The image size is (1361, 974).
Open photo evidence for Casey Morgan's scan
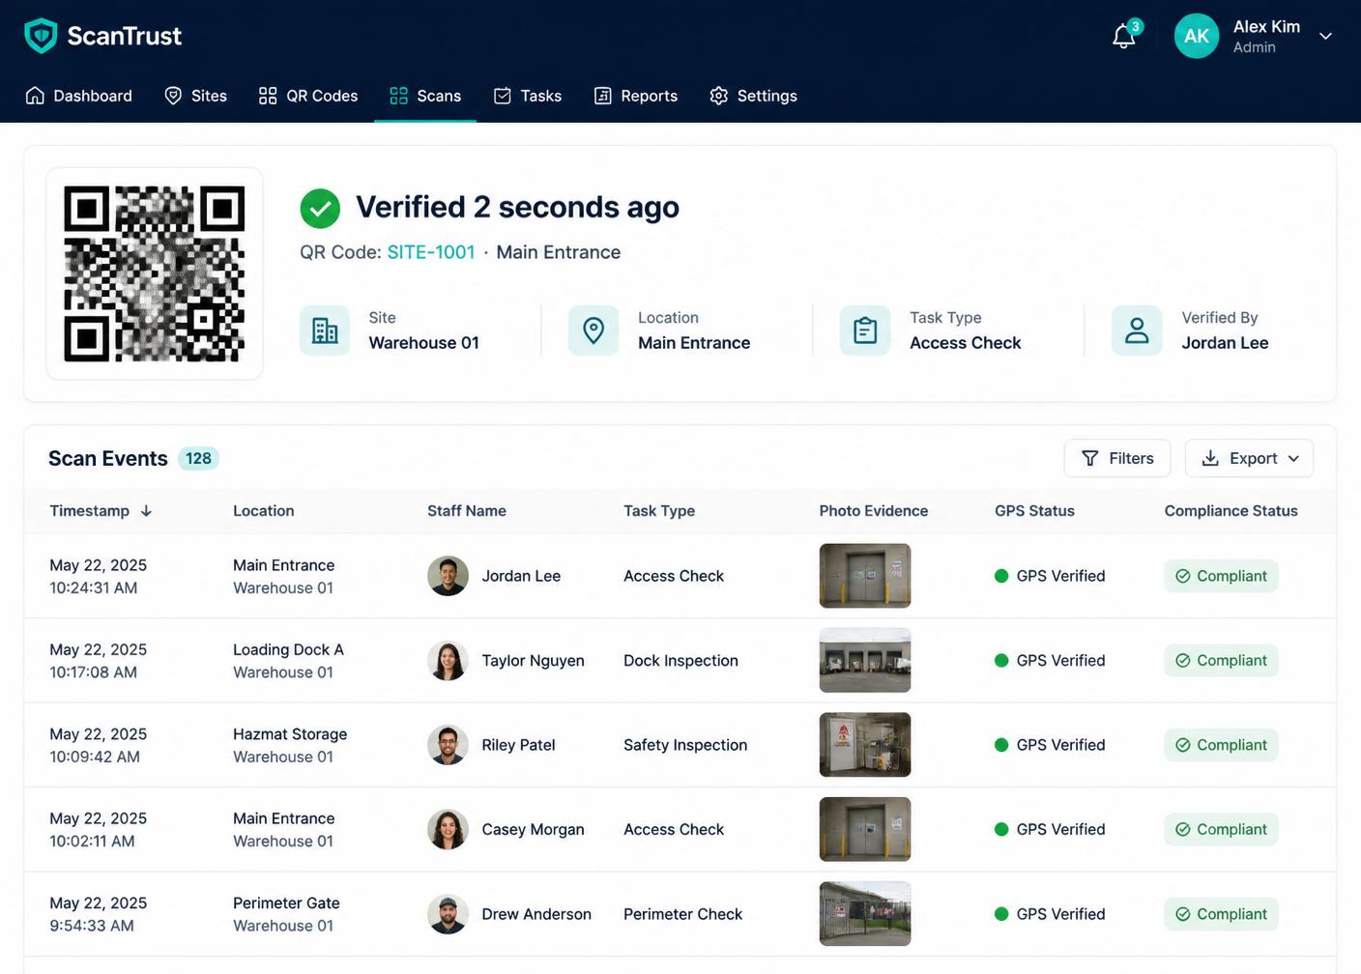(x=865, y=829)
